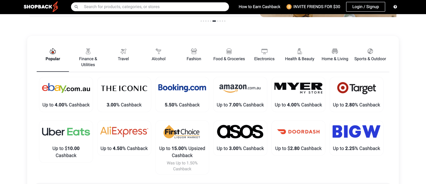Click the Sports & Outdoor ball icon
This screenshot has height=184, width=426.
click(x=370, y=51)
